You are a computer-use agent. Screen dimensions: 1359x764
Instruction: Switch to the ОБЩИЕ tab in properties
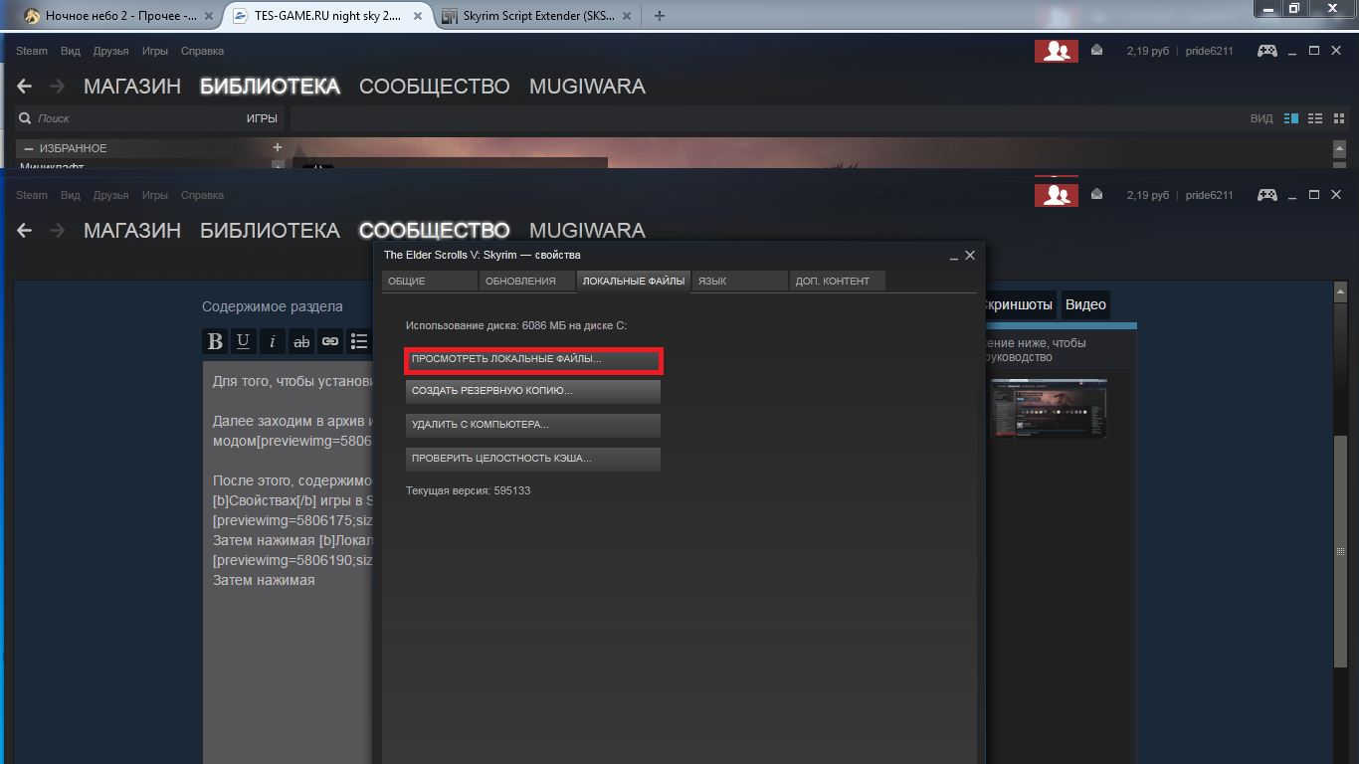tap(430, 282)
